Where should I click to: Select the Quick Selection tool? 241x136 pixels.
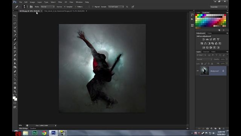[15, 27]
